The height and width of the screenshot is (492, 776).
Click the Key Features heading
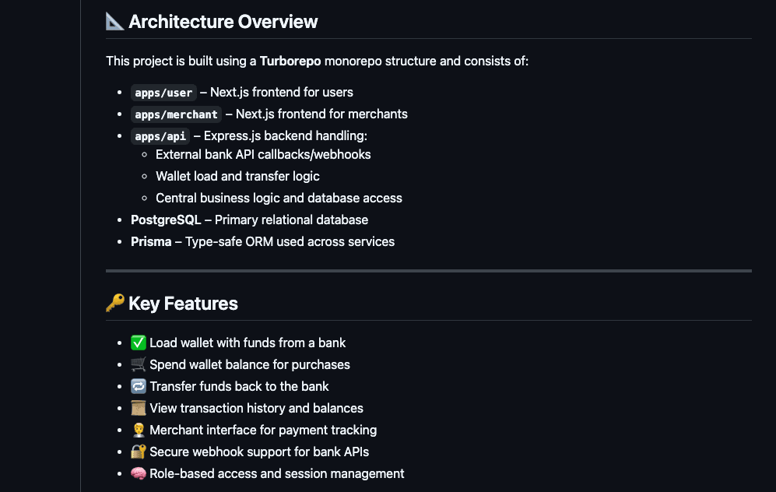point(184,304)
